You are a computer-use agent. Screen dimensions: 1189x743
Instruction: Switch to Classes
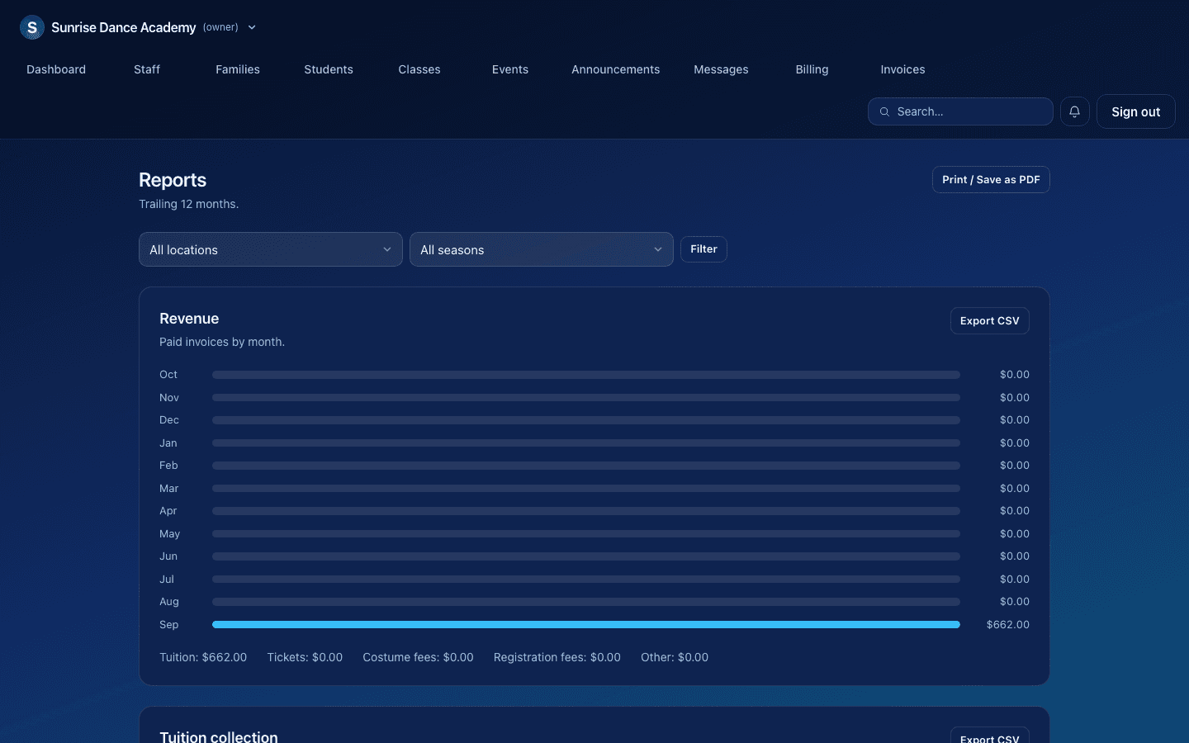click(x=419, y=69)
